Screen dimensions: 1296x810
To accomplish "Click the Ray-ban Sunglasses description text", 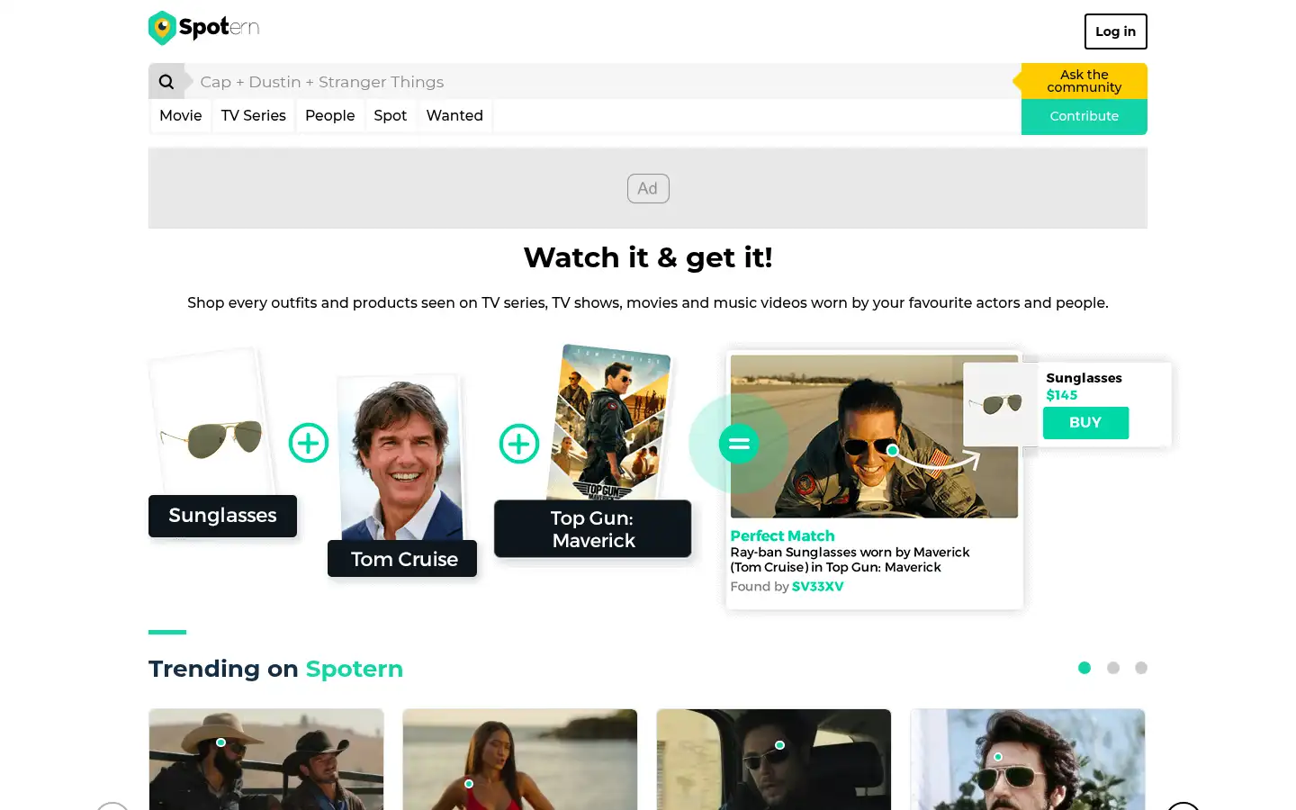I will (850, 560).
